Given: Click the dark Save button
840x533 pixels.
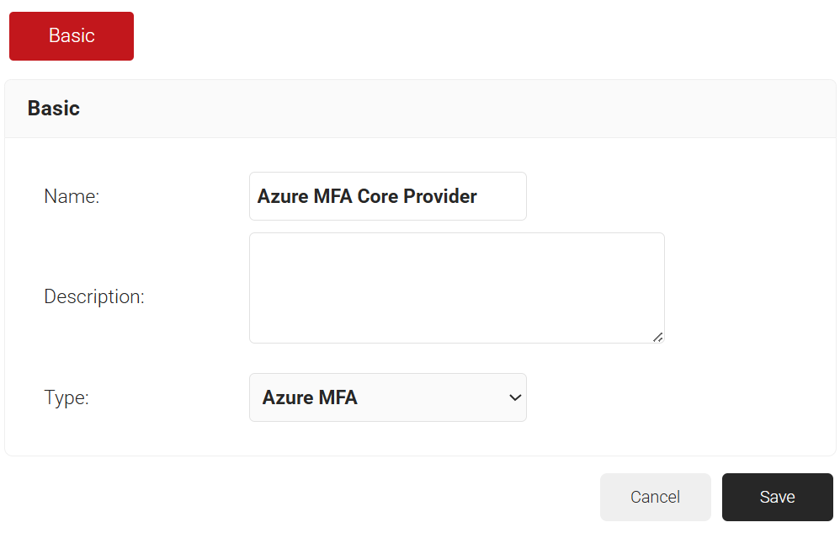Looking at the screenshot, I should (777, 497).
